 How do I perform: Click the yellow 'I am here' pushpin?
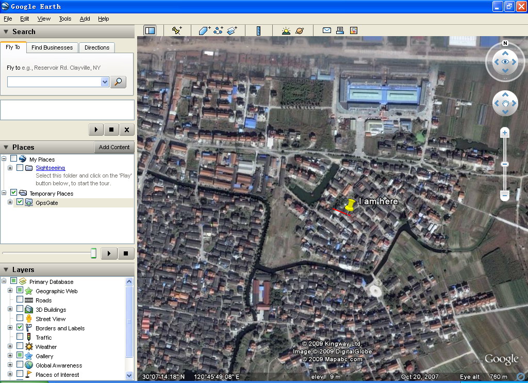[x=350, y=205]
